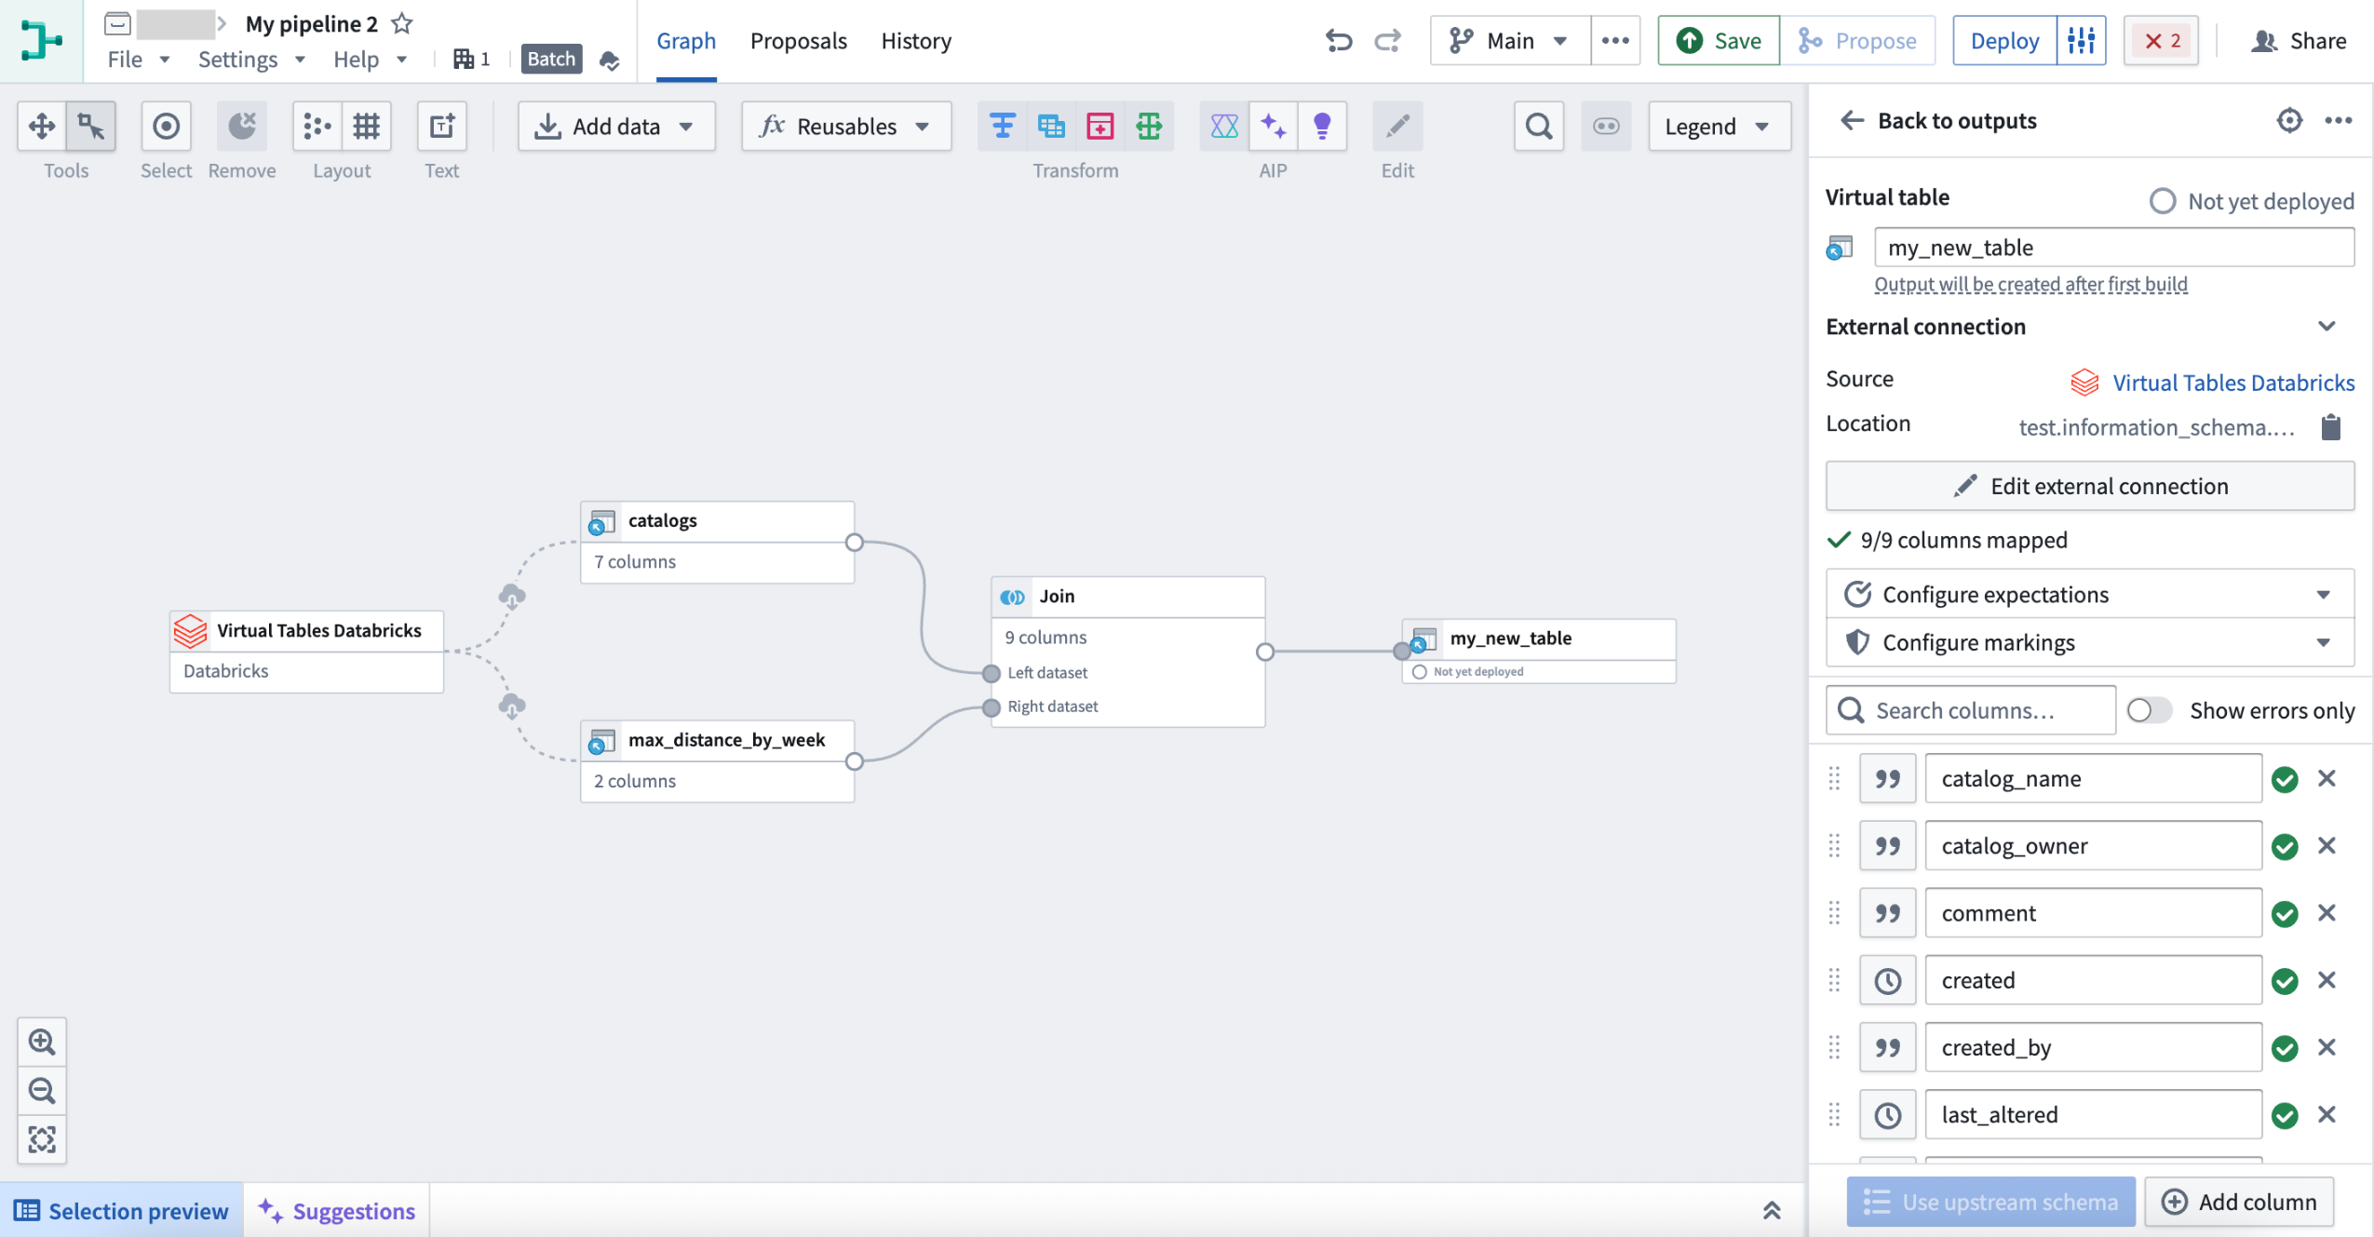Select the pan/move tool in the Tools group

pos(41,126)
